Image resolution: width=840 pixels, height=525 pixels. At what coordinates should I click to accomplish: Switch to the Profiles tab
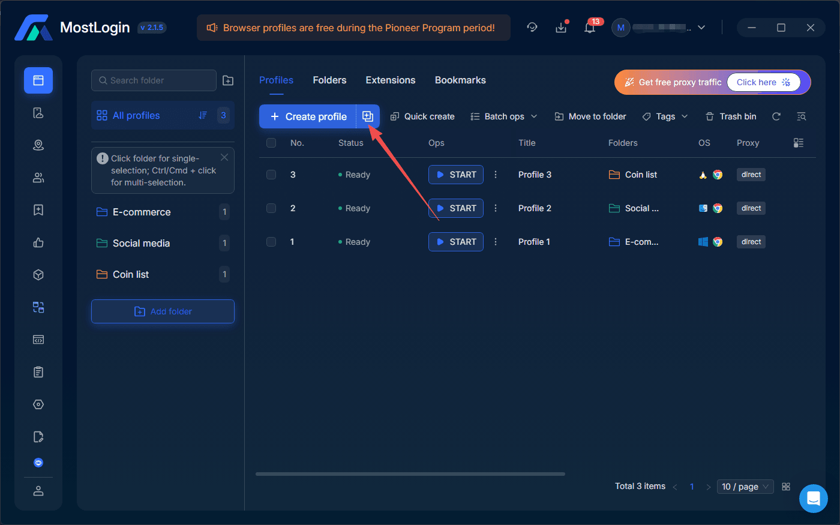(x=276, y=80)
